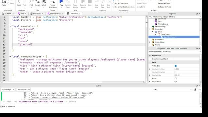Click the script editor horizontal scrollbar
Image resolution: width=208 pixels, height=117 pixels.
[x=72, y=82]
